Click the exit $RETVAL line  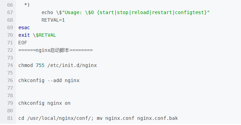(x=37, y=35)
